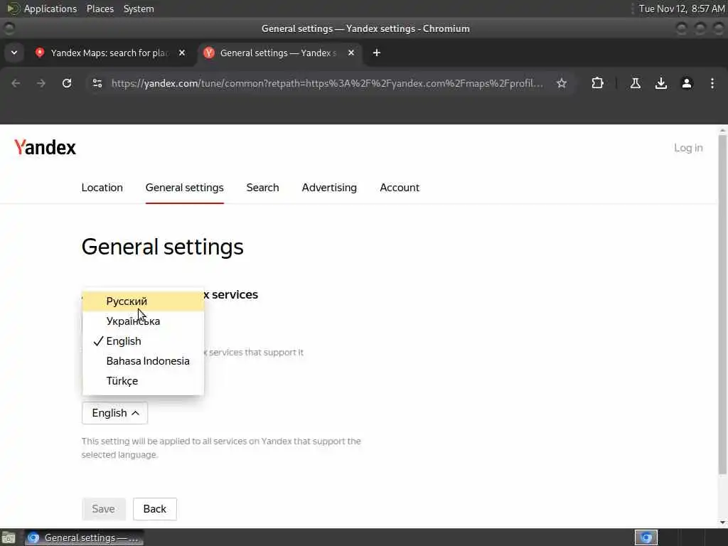
Task: Reload the current page
Action: click(67, 83)
